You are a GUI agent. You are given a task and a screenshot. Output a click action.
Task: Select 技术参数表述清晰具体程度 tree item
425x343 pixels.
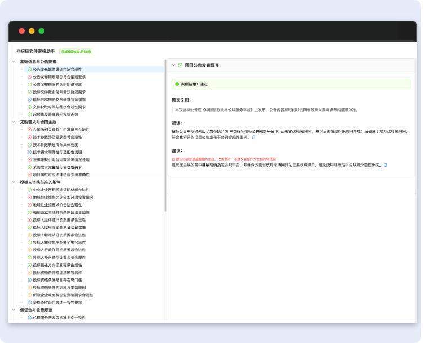coord(59,145)
